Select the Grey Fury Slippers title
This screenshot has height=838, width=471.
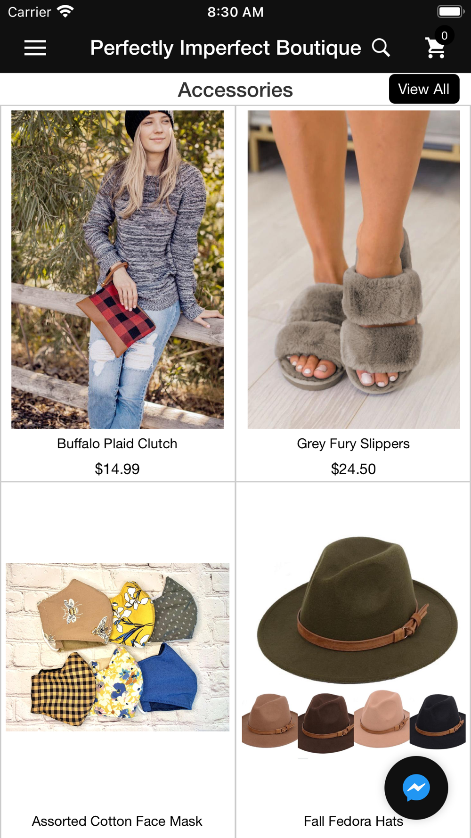[x=353, y=444]
